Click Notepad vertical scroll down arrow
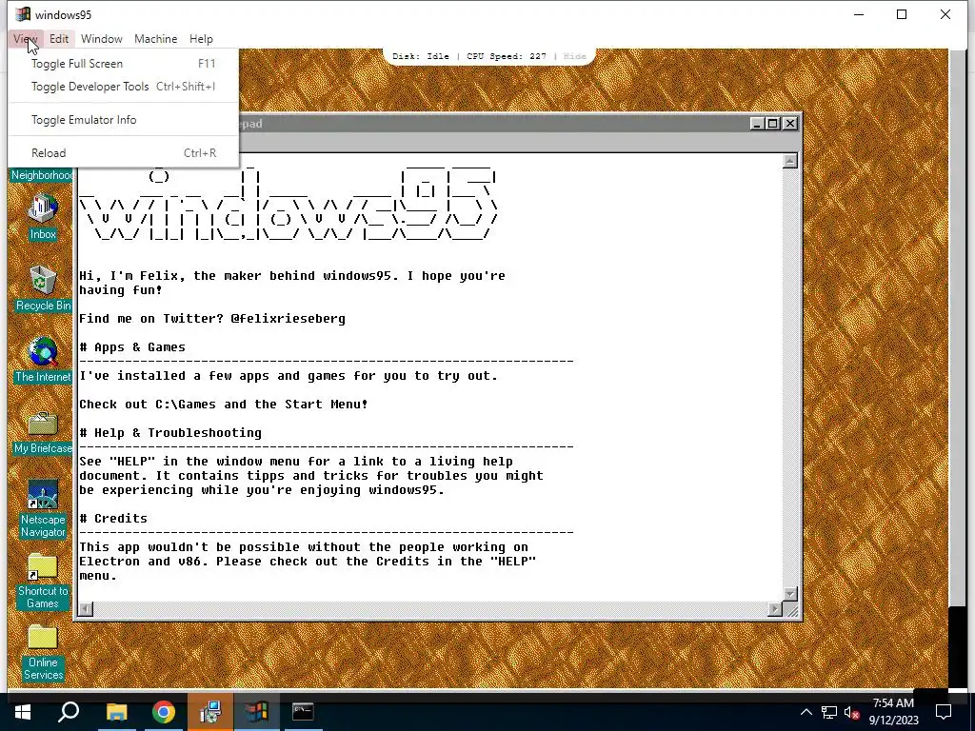The width and height of the screenshot is (975, 731). tap(789, 594)
